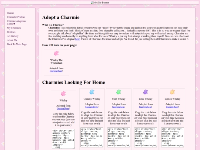200x150 pixels.
Task: Open GummiRem link under Gummy Whaley
Action: coord(91,107)
